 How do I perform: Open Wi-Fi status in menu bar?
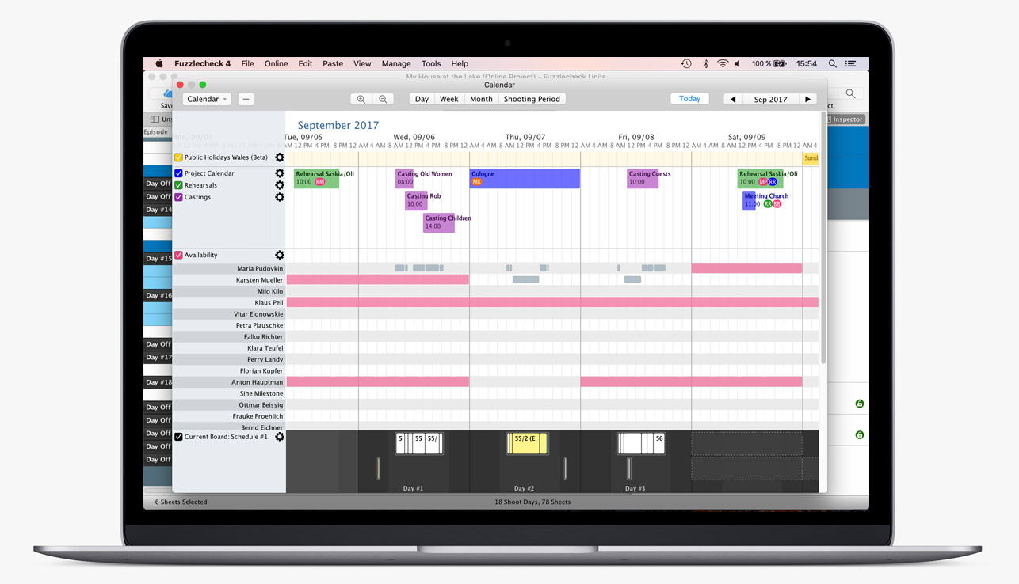tap(723, 63)
